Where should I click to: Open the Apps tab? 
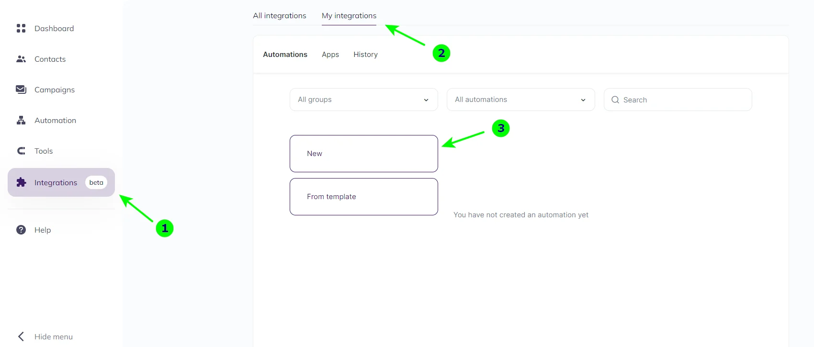tap(330, 54)
